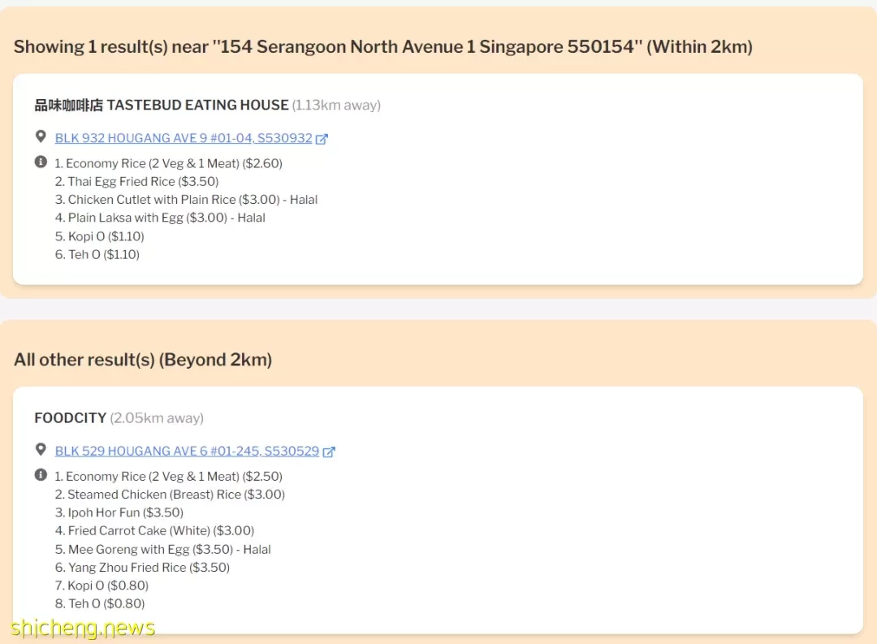The image size is (877, 644).
Task: Select the Tastebud Eating House title
Action: (162, 106)
